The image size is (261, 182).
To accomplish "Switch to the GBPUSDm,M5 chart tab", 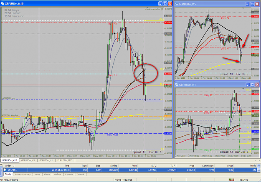I will (28, 160).
